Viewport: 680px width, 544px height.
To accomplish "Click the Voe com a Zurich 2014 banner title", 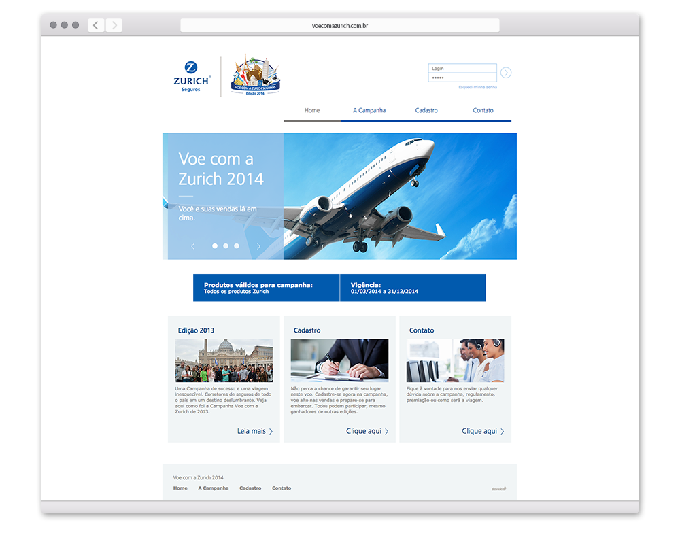I will point(221,169).
